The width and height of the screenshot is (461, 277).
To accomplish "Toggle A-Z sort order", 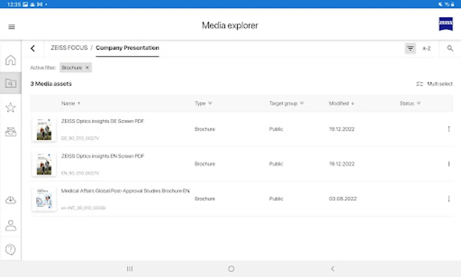I will click(426, 48).
